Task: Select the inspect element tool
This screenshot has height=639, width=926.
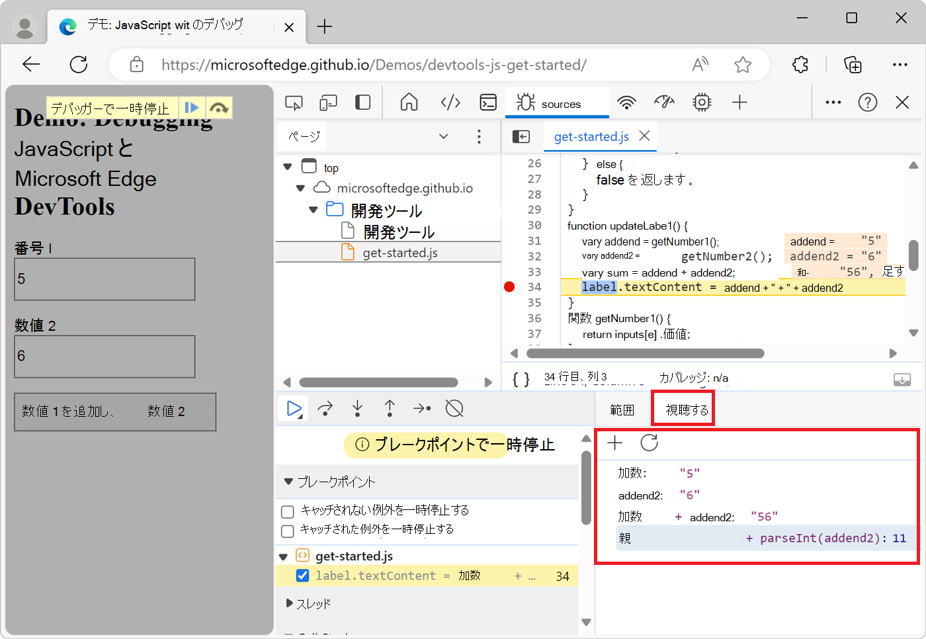Action: [x=294, y=103]
